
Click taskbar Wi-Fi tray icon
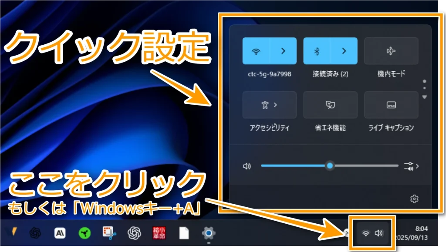click(366, 233)
